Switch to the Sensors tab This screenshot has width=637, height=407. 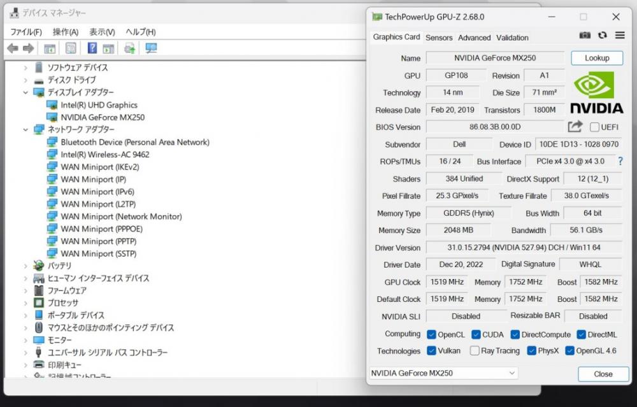[x=439, y=38]
